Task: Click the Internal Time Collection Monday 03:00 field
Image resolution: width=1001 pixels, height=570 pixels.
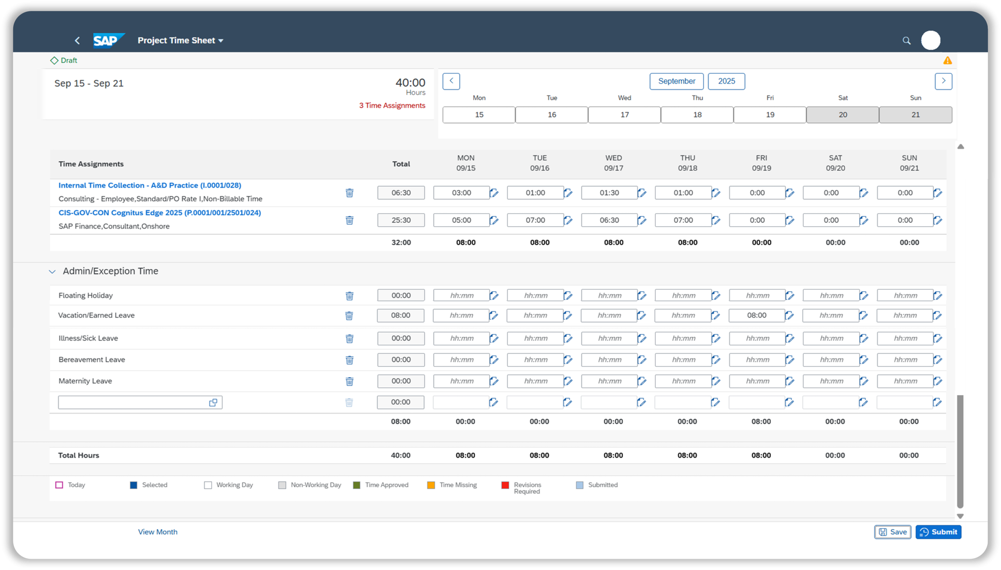Action: (461, 193)
